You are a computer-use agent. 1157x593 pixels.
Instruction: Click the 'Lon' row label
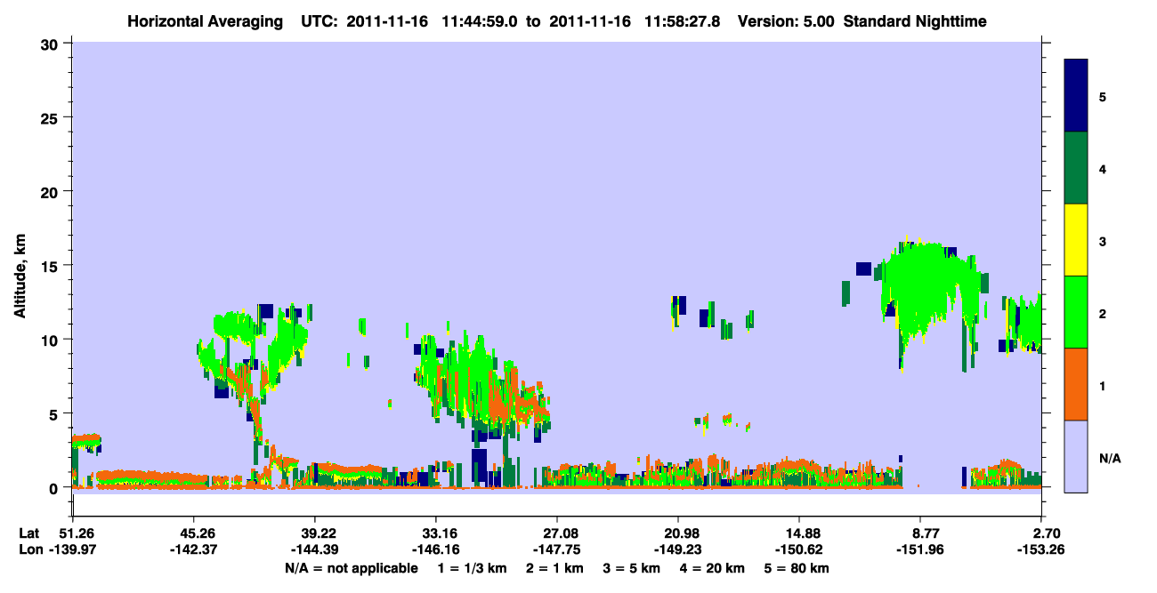coord(29,550)
